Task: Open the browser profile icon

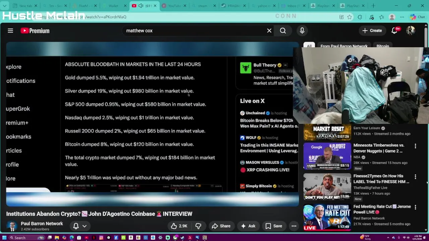Action: pyautogui.click(x=392, y=17)
